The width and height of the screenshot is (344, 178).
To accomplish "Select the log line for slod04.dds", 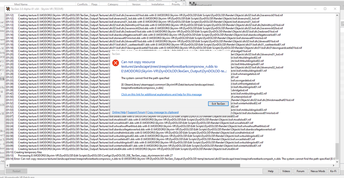I will pyautogui.click(x=122, y=149).
